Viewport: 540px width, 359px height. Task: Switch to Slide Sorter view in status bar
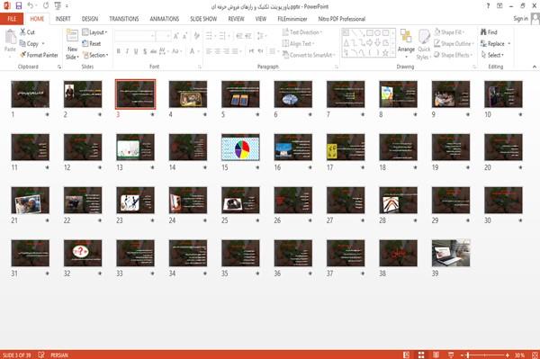click(421, 355)
